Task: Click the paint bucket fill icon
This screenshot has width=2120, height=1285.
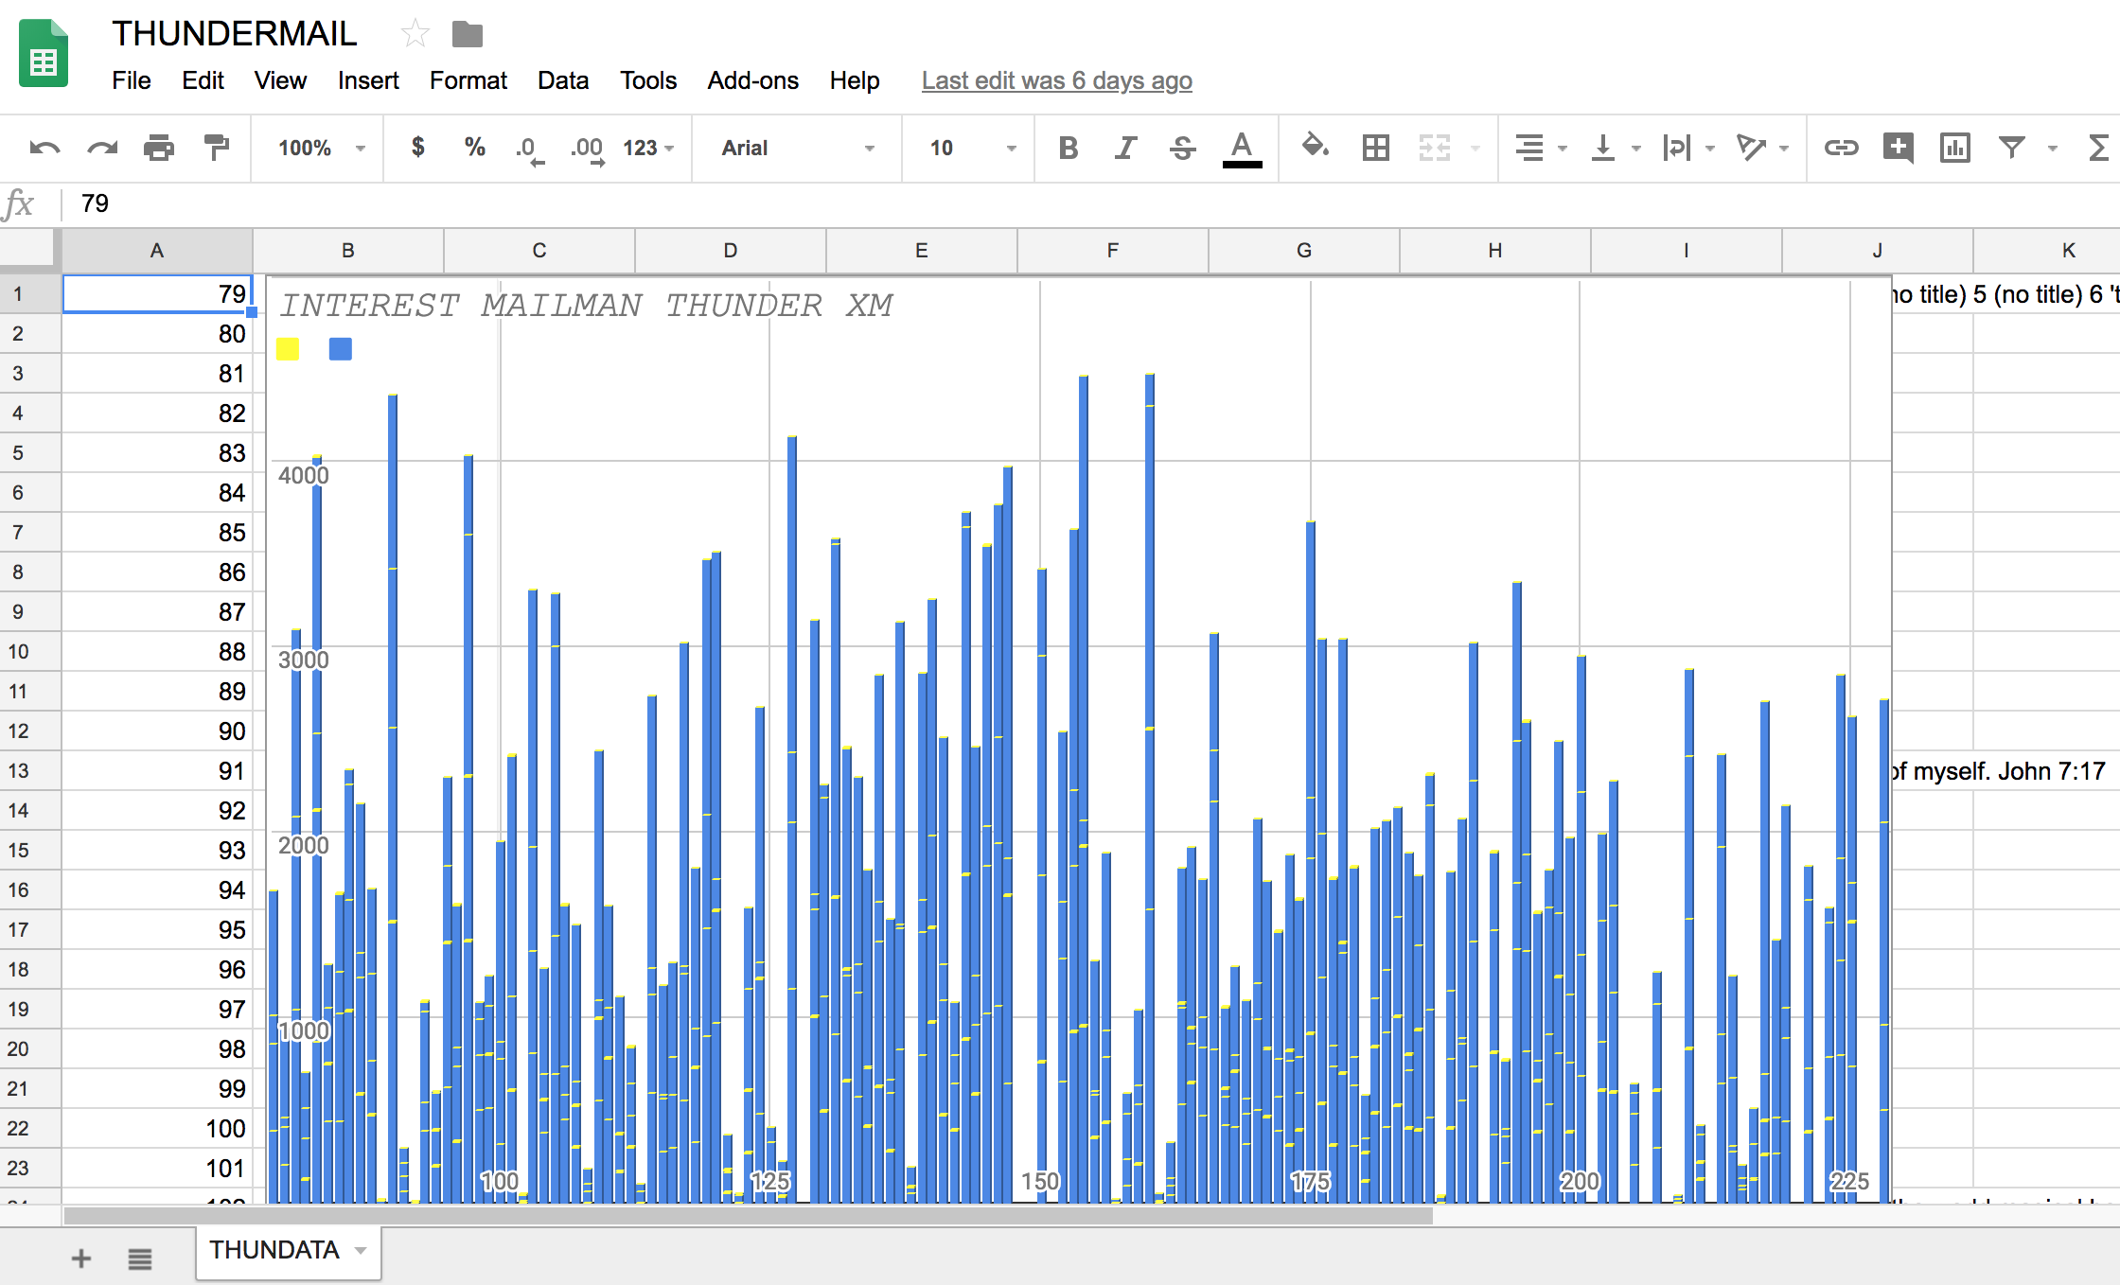Action: [x=1312, y=147]
